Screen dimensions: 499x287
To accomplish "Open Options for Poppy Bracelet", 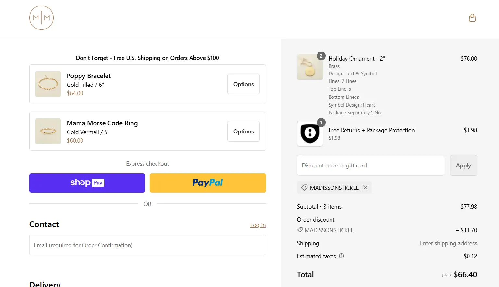I will pos(243,84).
